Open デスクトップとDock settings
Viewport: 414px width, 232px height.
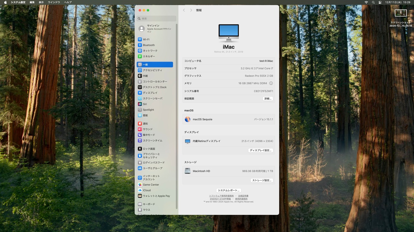pyautogui.click(x=155, y=87)
